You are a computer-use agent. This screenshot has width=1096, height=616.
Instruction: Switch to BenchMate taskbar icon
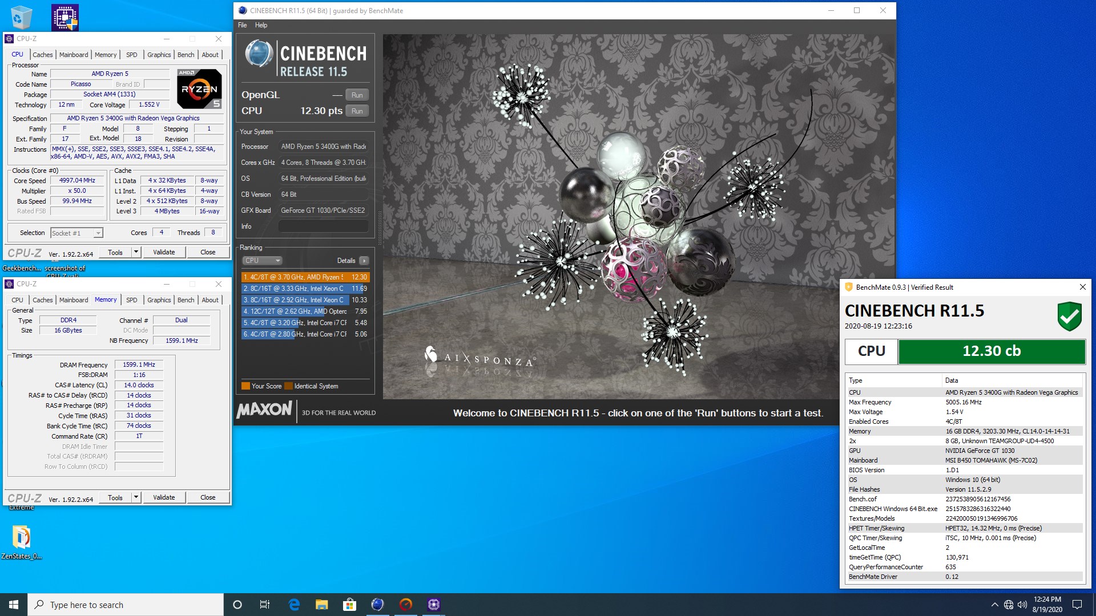pyautogui.click(x=405, y=605)
